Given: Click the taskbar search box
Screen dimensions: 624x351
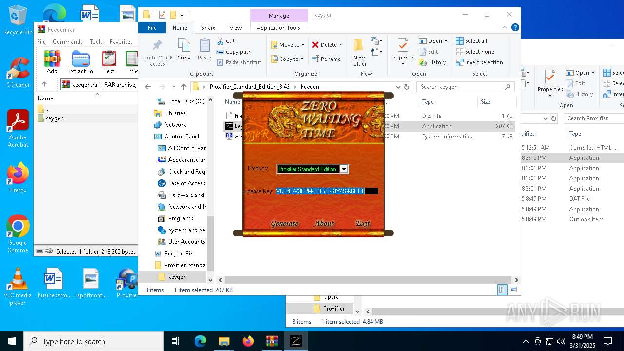Looking at the screenshot, I should [x=94, y=341].
